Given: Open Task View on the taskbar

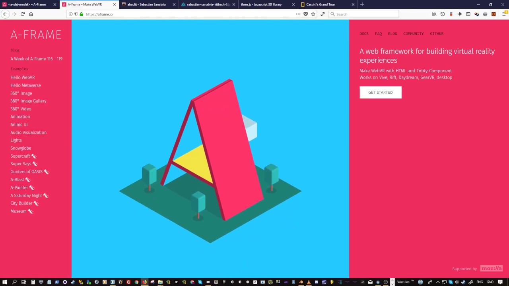Looking at the screenshot, I should pyautogui.click(x=24, y=282).
